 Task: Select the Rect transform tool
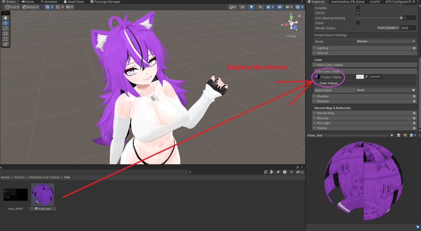[x=5, y=39]
